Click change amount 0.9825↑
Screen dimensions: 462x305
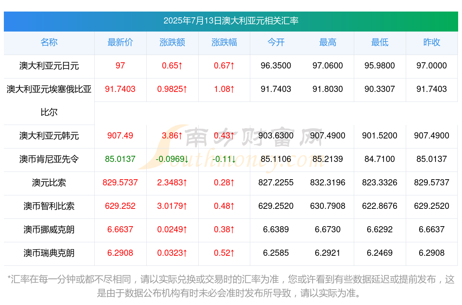tap(172, 89)
